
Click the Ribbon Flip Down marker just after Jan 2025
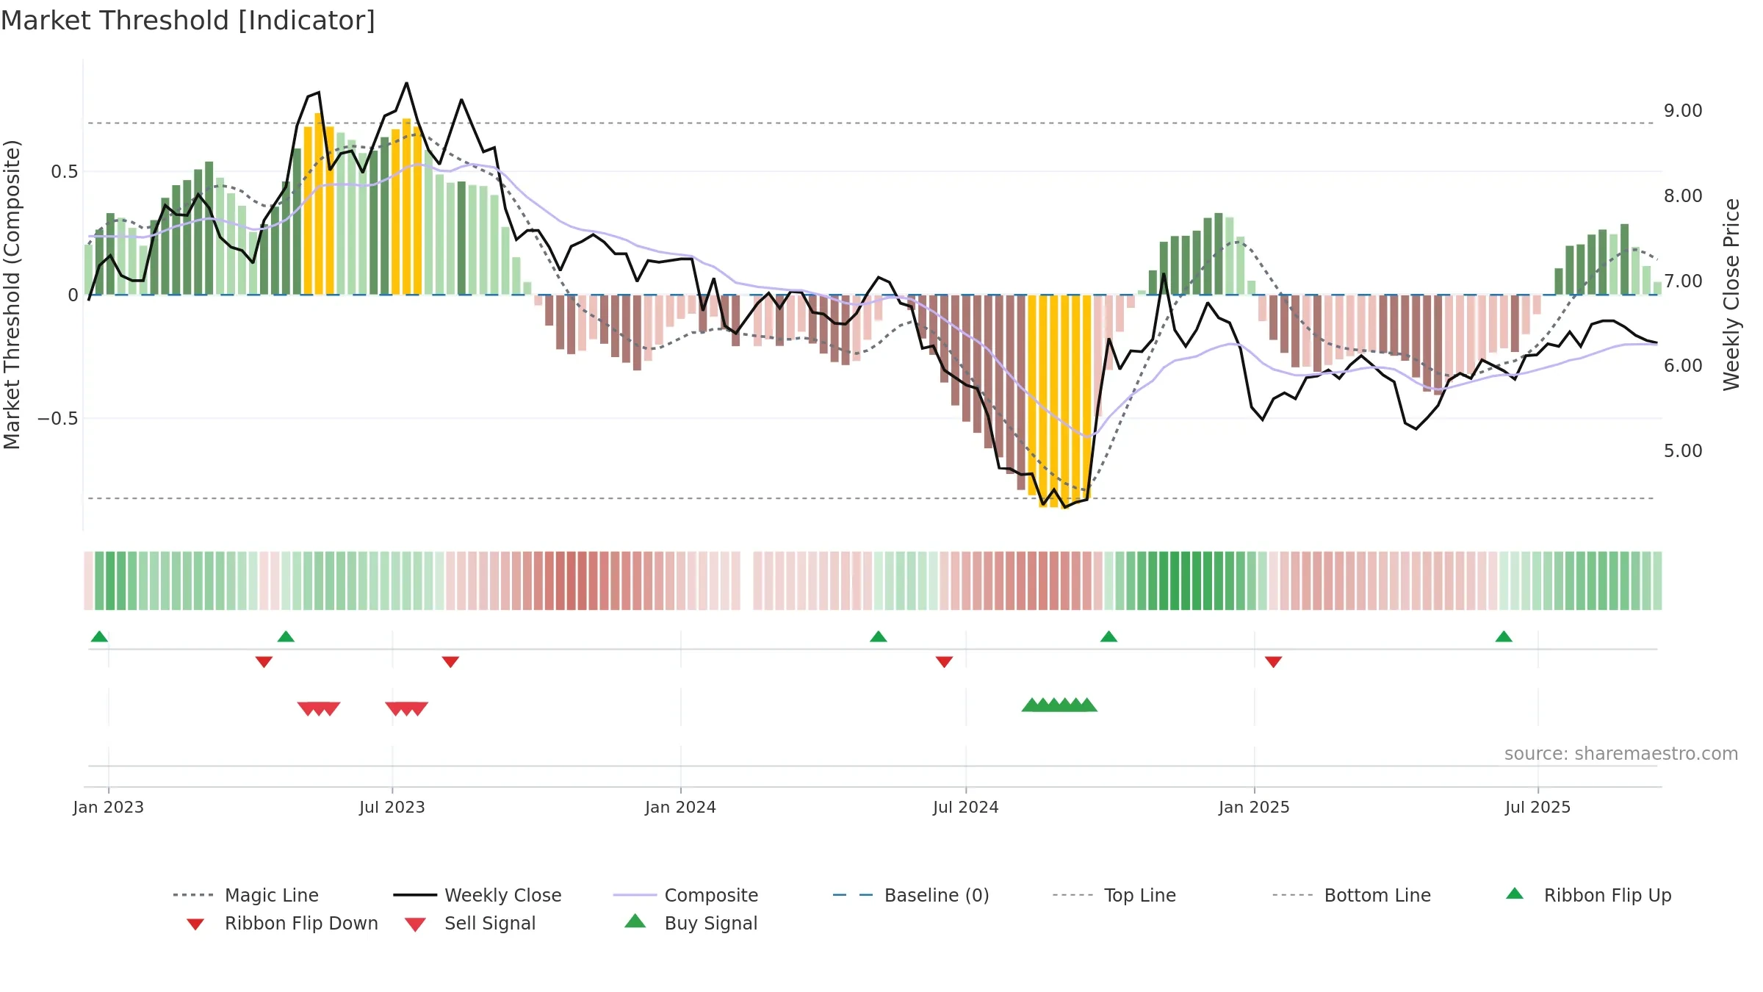coord(1273,662)
